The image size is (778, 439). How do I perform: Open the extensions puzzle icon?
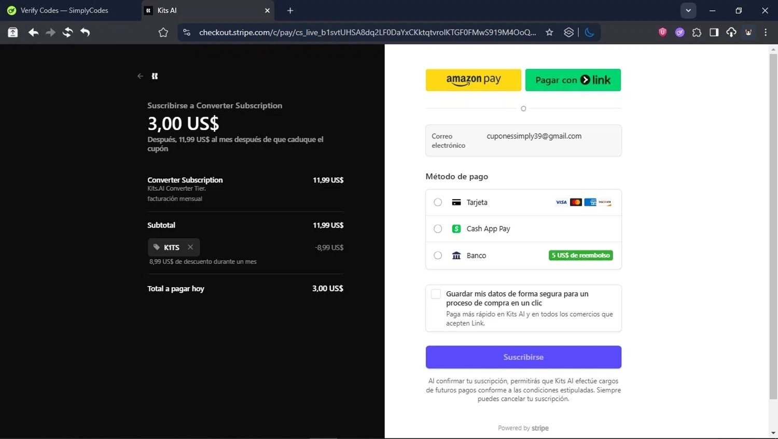[x=697, y=32]
